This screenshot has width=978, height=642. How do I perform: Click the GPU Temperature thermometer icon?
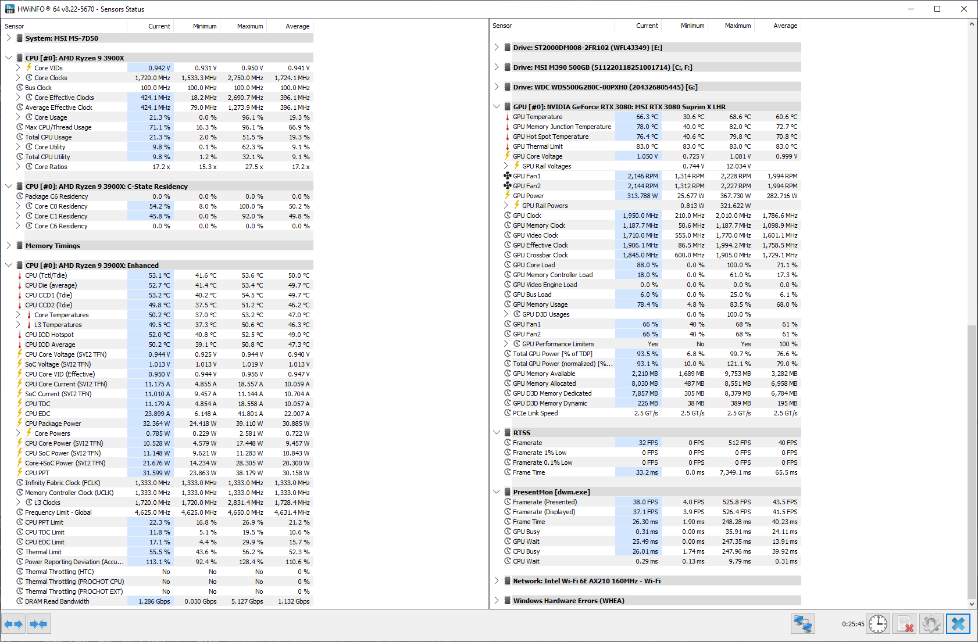pos(508,117)
